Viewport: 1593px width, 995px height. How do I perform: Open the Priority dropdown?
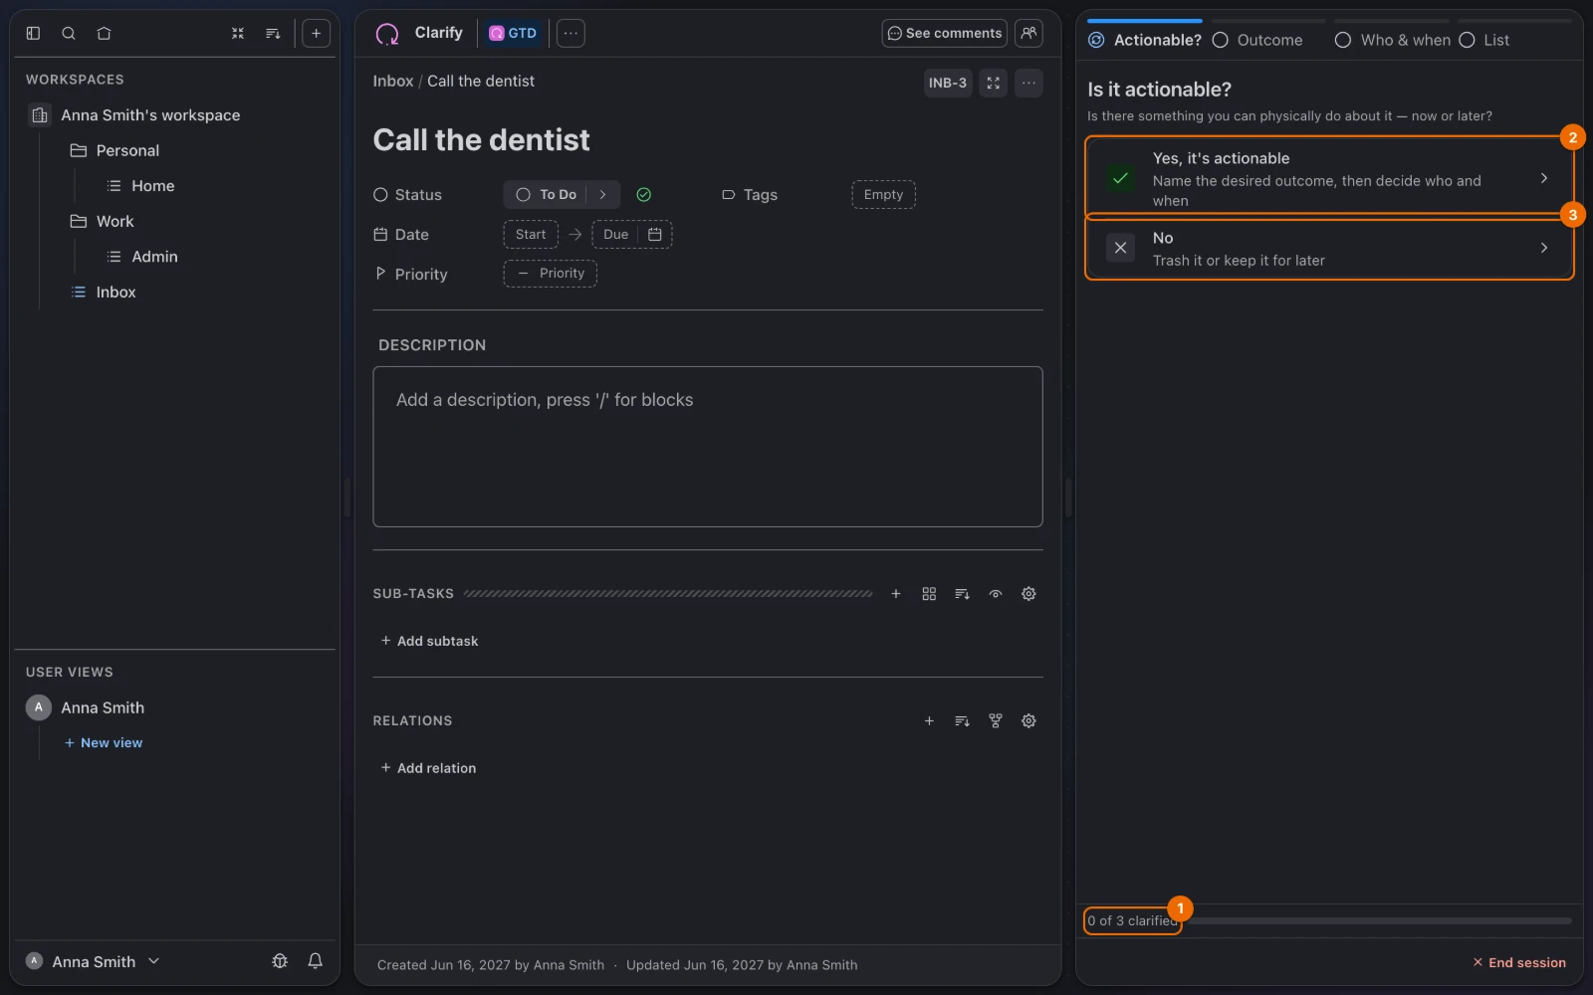pyautogui.click(x=551, y=274)
